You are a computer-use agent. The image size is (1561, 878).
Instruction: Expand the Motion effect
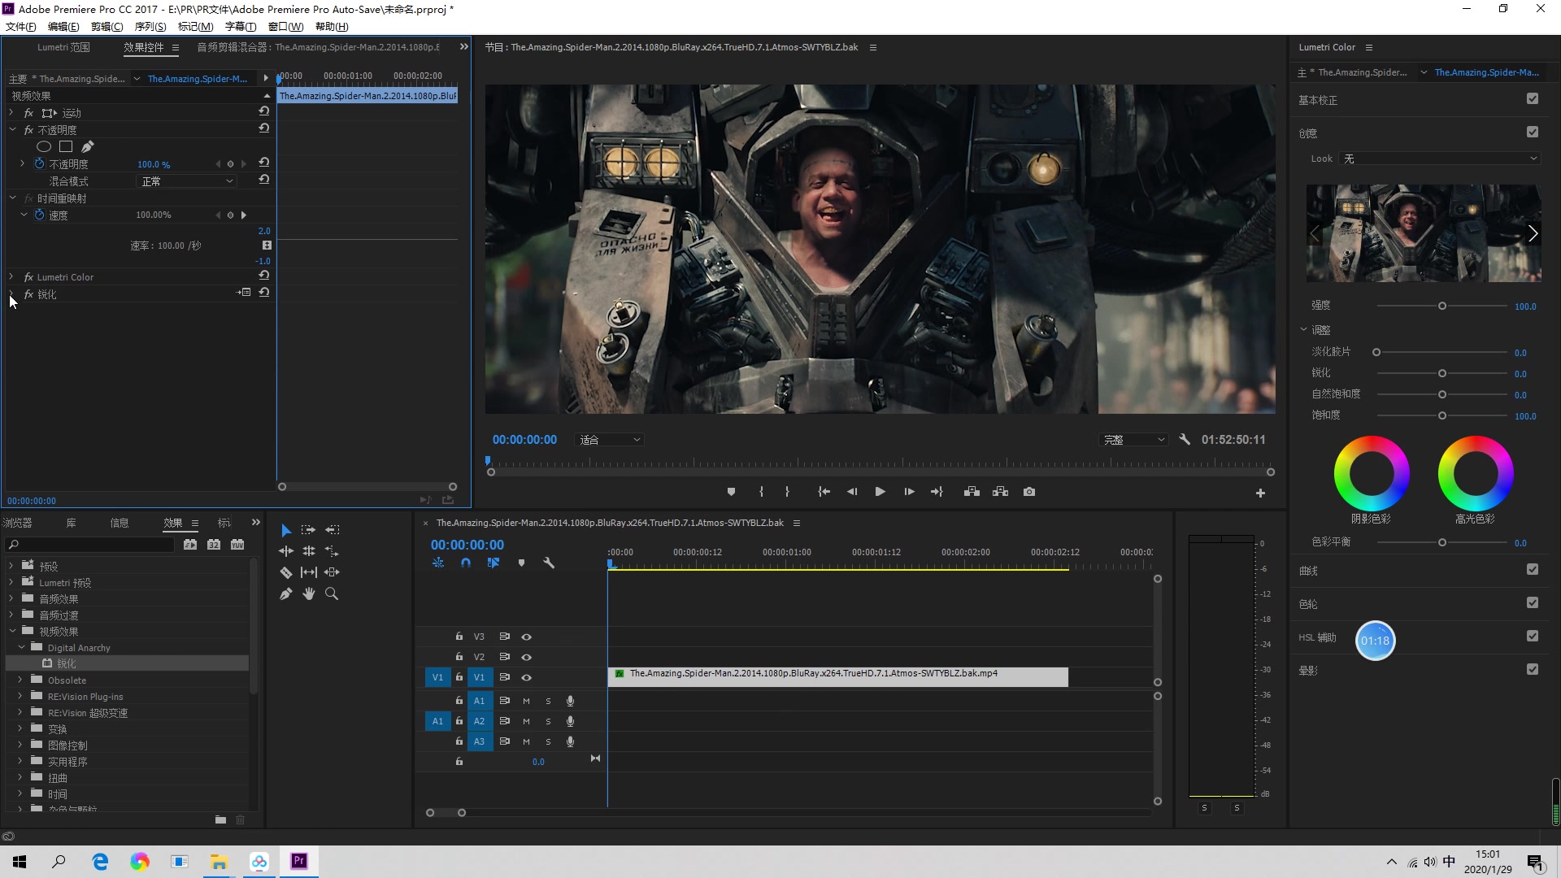[11, 113]
